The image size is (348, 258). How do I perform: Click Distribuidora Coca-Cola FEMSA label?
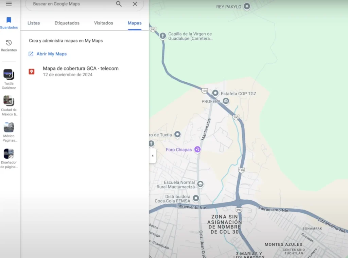coord(172,199)
